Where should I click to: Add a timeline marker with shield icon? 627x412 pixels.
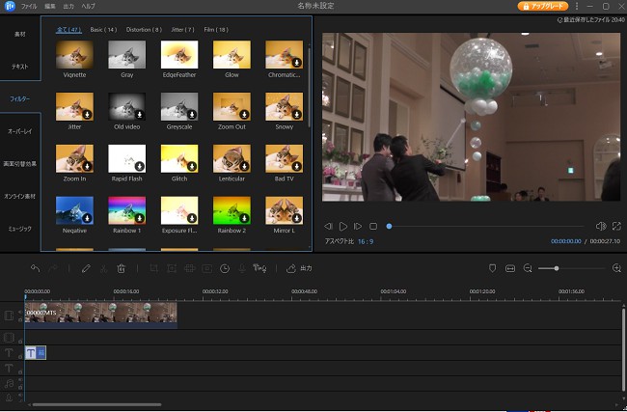pos(492,268)
